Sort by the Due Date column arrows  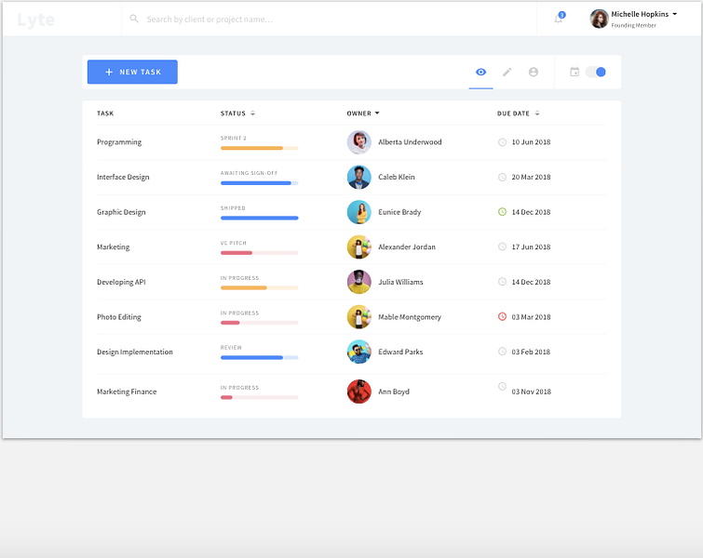point(537,113)
